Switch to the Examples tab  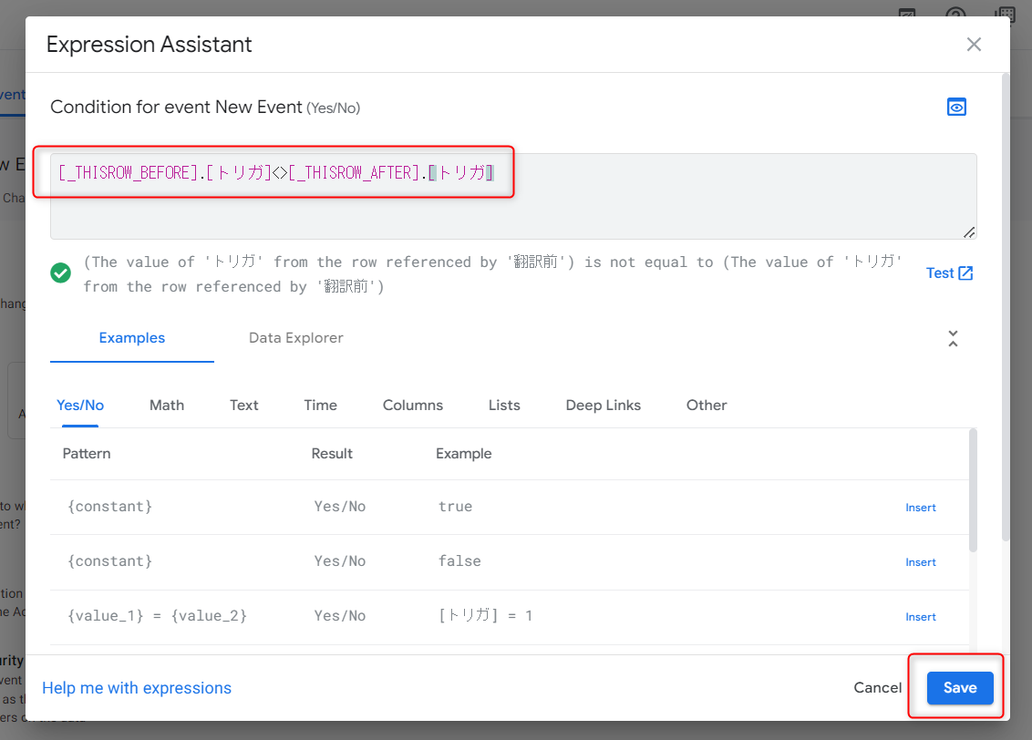tap(131, 337)
